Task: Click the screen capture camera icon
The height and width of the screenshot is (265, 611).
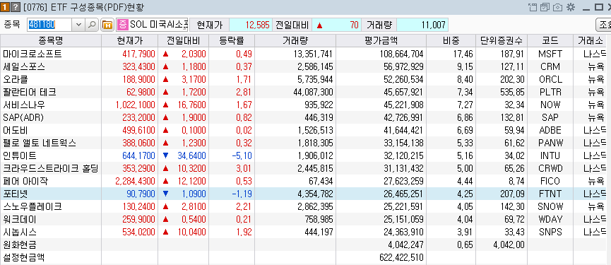Action: click(557, 7)
